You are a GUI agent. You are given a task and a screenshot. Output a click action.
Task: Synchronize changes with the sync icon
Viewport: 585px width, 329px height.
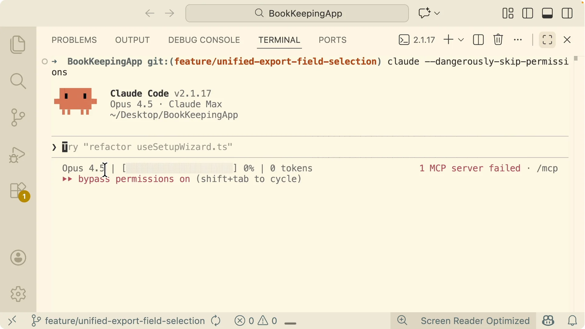pyautogui.click(x=216, y=321)
